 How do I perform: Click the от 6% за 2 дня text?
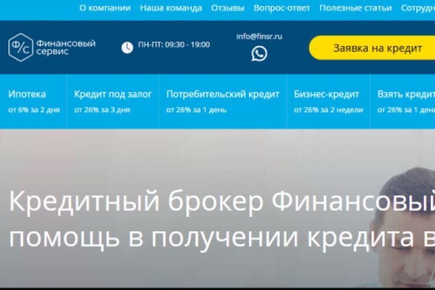click(34, 110)
